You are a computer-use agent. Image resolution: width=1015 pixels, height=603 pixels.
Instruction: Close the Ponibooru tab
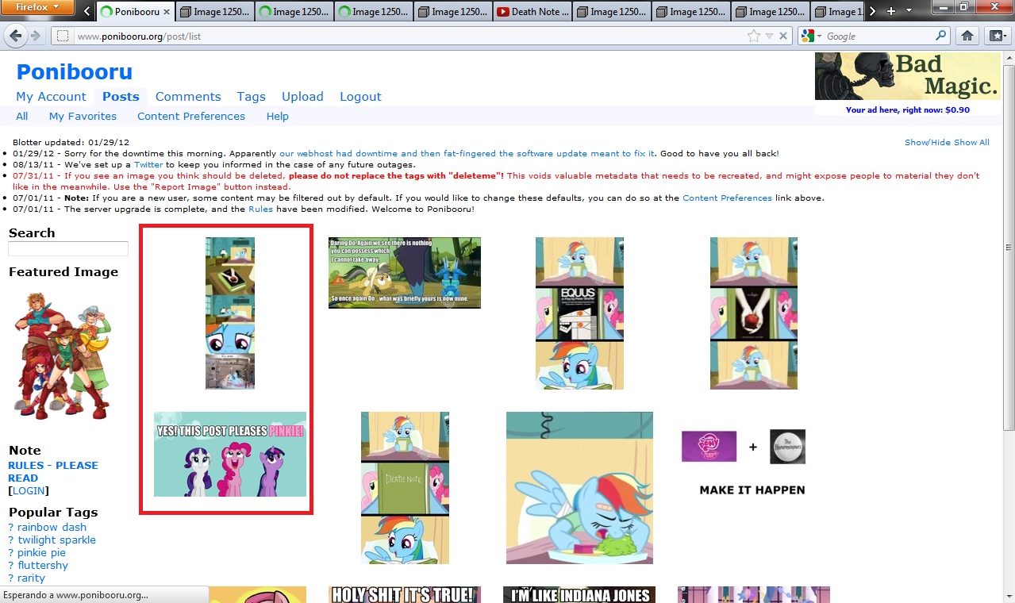[x=166, y=12]
